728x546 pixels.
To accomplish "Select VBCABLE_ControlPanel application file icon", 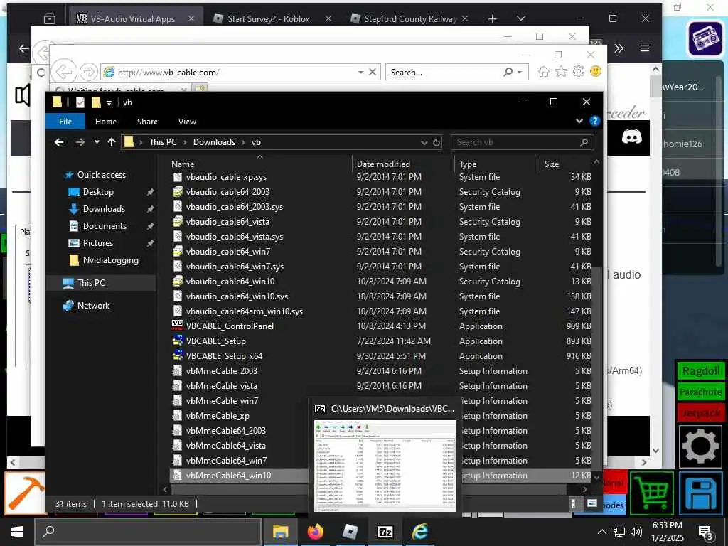I will tap(177, 326).
